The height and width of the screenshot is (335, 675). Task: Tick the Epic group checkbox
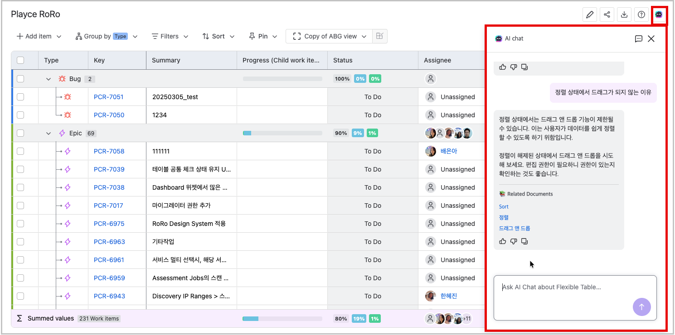tap(20, 133)
